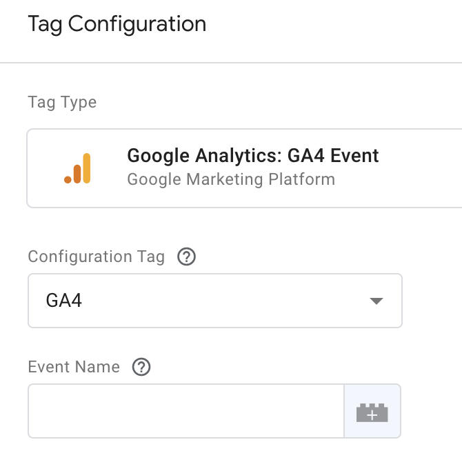Click the Event Name label text
The width and height of the screenshot is (462, 462).
coord(74,367)
